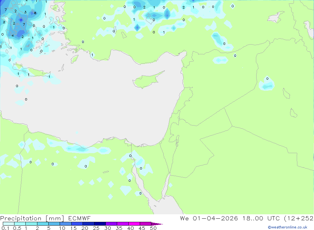This screenshot has width=314, height=230.
Task: Click the legend label '0.1'
Action: point(5,228)
